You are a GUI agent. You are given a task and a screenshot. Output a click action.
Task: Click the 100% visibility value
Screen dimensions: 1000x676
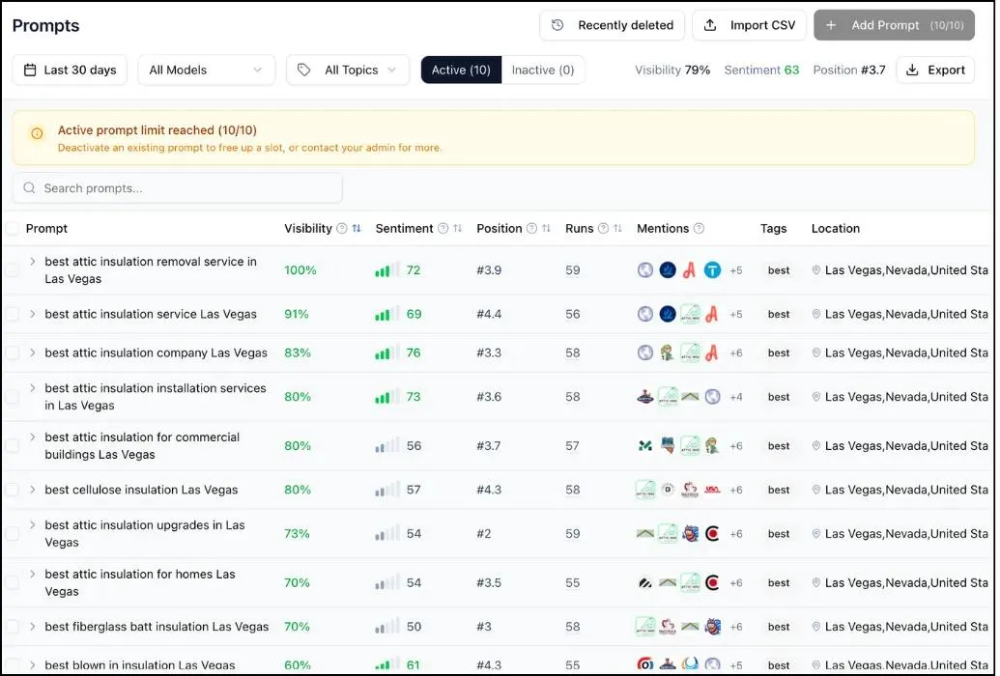(x=300, y=270)
